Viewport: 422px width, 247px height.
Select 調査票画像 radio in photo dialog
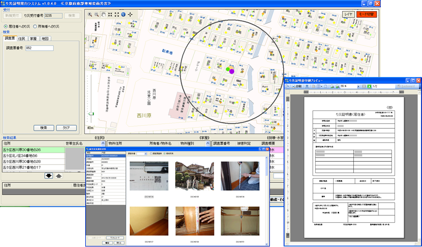coord(151,154)
